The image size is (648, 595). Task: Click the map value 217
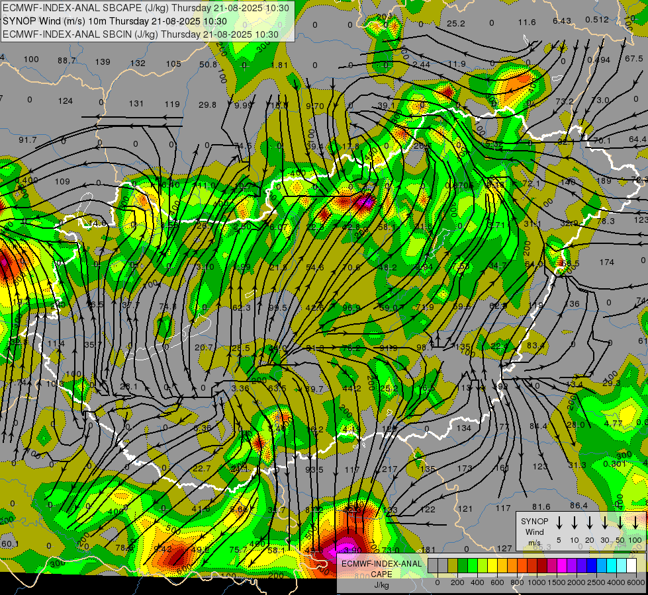(390, 469)
